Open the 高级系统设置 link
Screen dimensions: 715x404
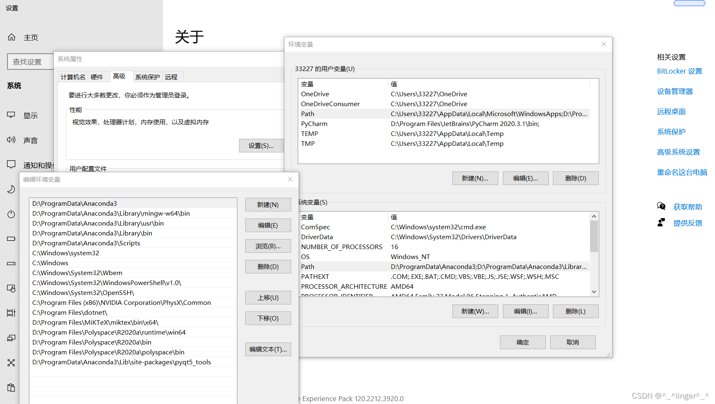pos(679,152)
